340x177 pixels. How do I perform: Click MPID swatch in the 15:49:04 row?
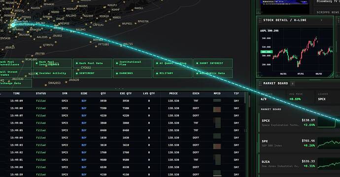[x=217, y=136]
